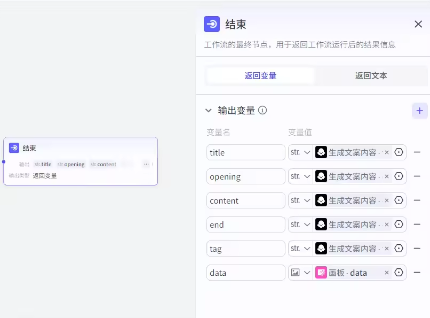Delete the data variable row using minus
This screenshot has width=430, height=318.
(x=417, y=273)
